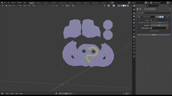Open the viewport Add menu
This screenshot has width=172, height=96.
click(30, 6)
